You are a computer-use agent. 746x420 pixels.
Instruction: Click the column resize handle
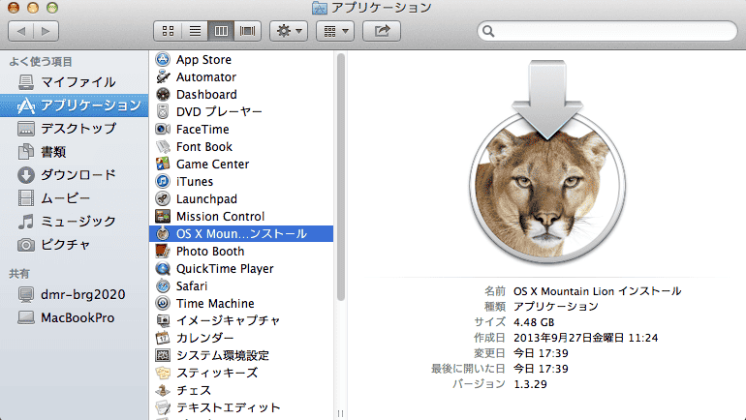point(341,414)
